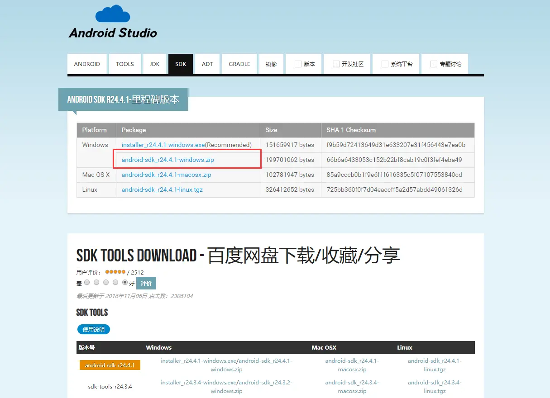Click the Linux column header in version list
550x398 pixels.
point(405,348)
